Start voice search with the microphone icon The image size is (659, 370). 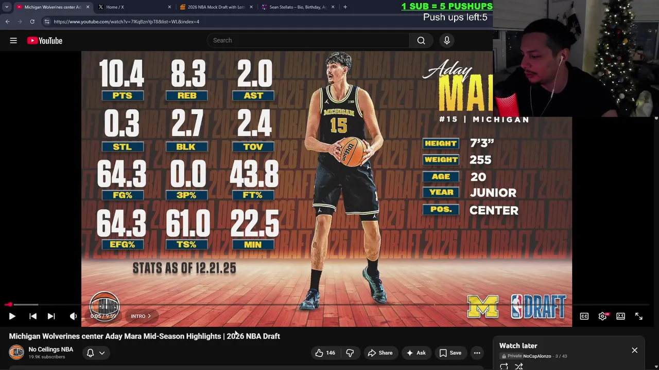pos(447,41)
